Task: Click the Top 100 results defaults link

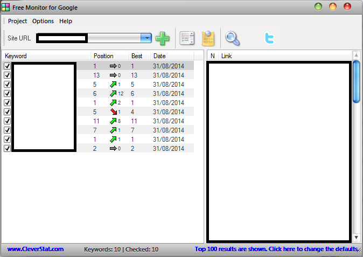Action: click(276, 249)
